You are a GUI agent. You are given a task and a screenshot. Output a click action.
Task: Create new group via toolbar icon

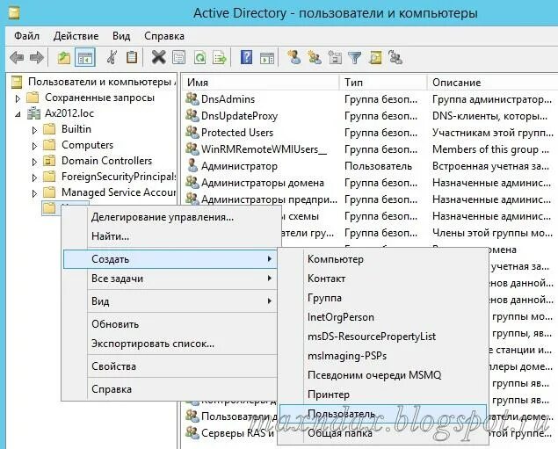pos(315,57)
